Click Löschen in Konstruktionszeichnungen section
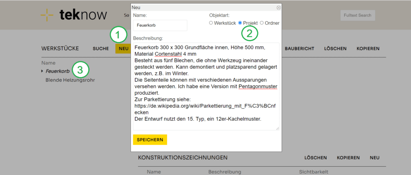 (315, 158)
